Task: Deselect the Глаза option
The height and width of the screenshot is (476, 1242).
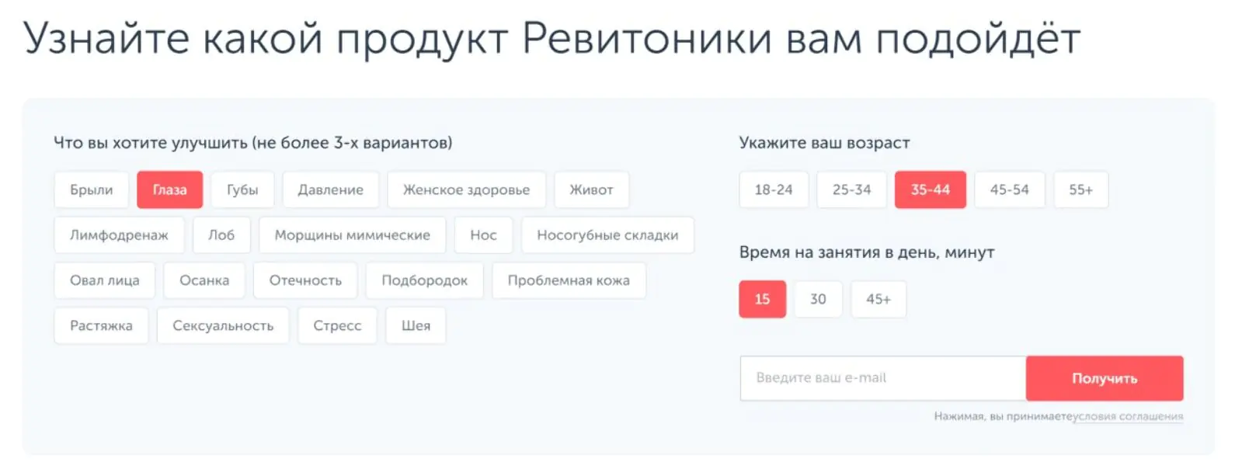Action: (x=169, y=189)
